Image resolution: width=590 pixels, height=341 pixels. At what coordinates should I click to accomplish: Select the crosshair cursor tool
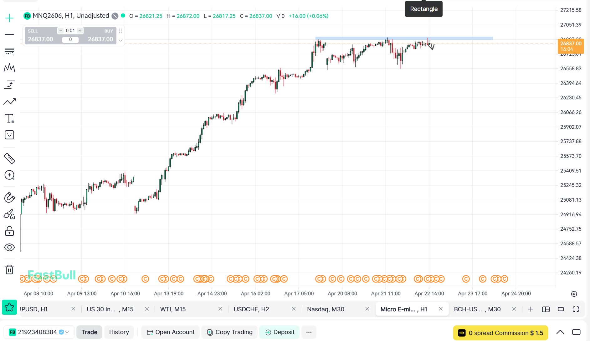pyautogui.click(x=9, y=18)
